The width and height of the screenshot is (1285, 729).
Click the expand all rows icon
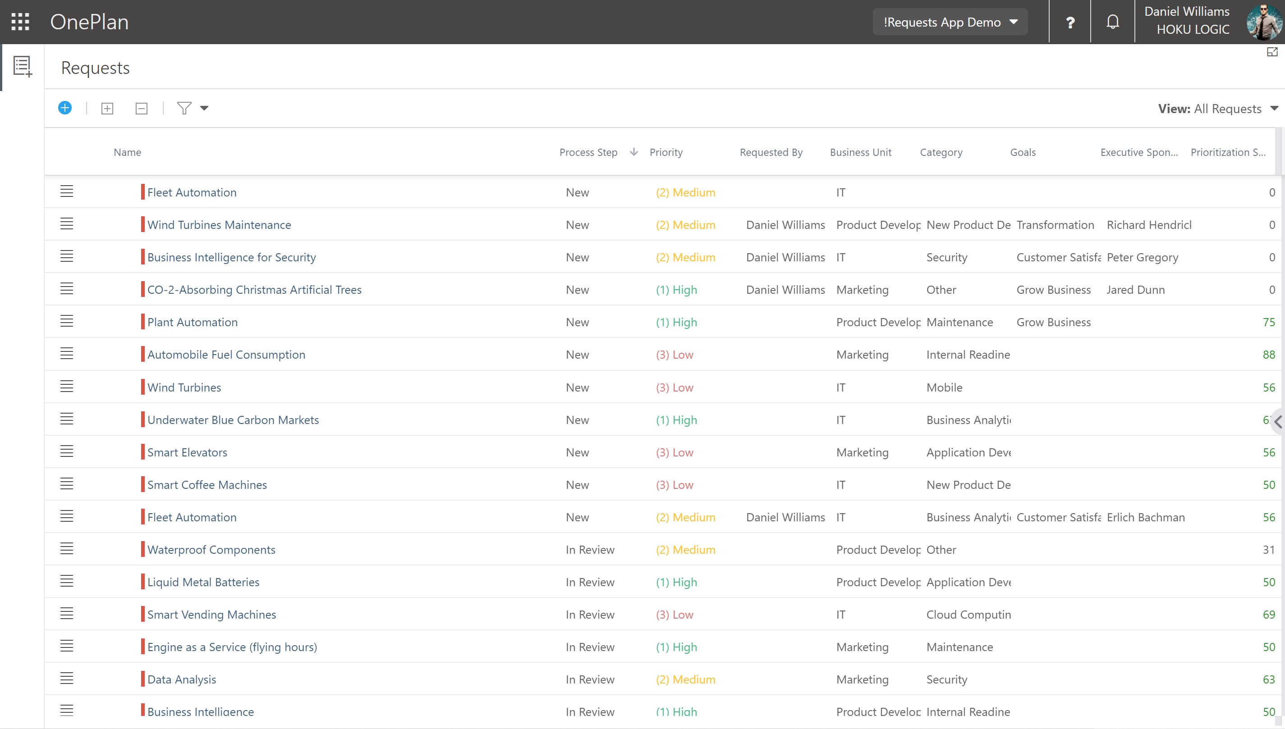[x=107, y=109]
